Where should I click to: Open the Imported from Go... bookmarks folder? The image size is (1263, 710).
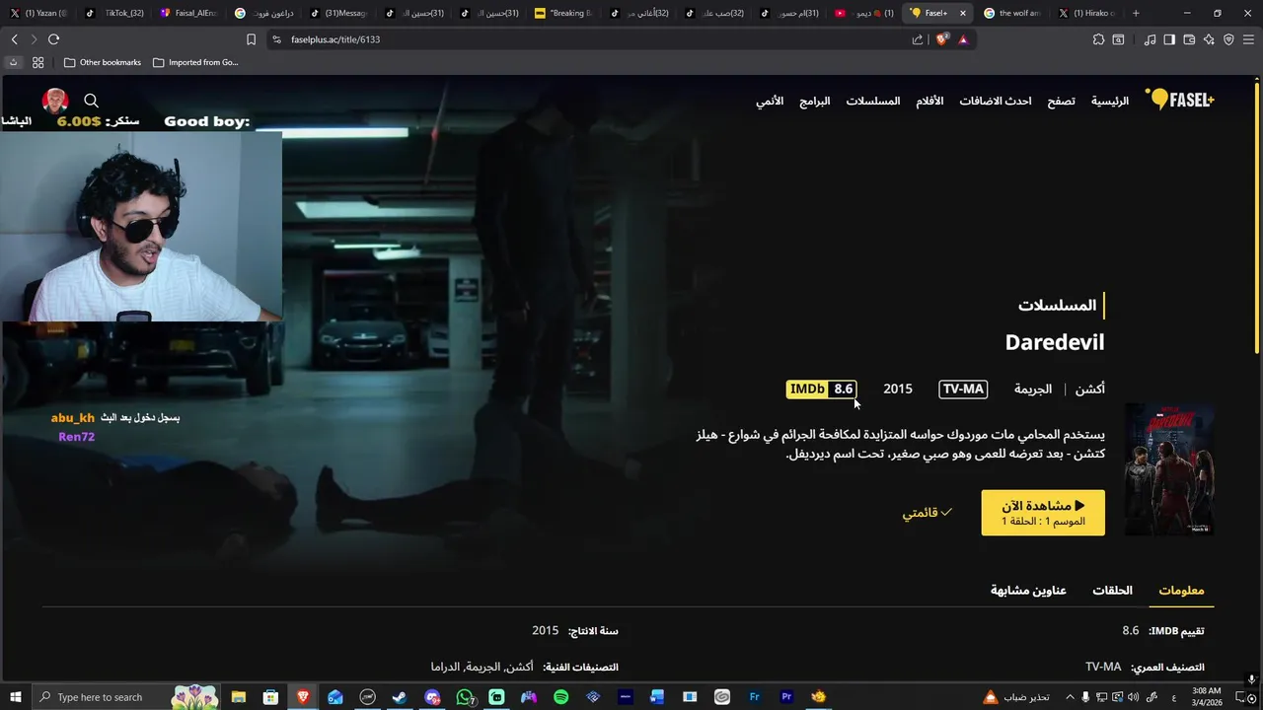195,62
